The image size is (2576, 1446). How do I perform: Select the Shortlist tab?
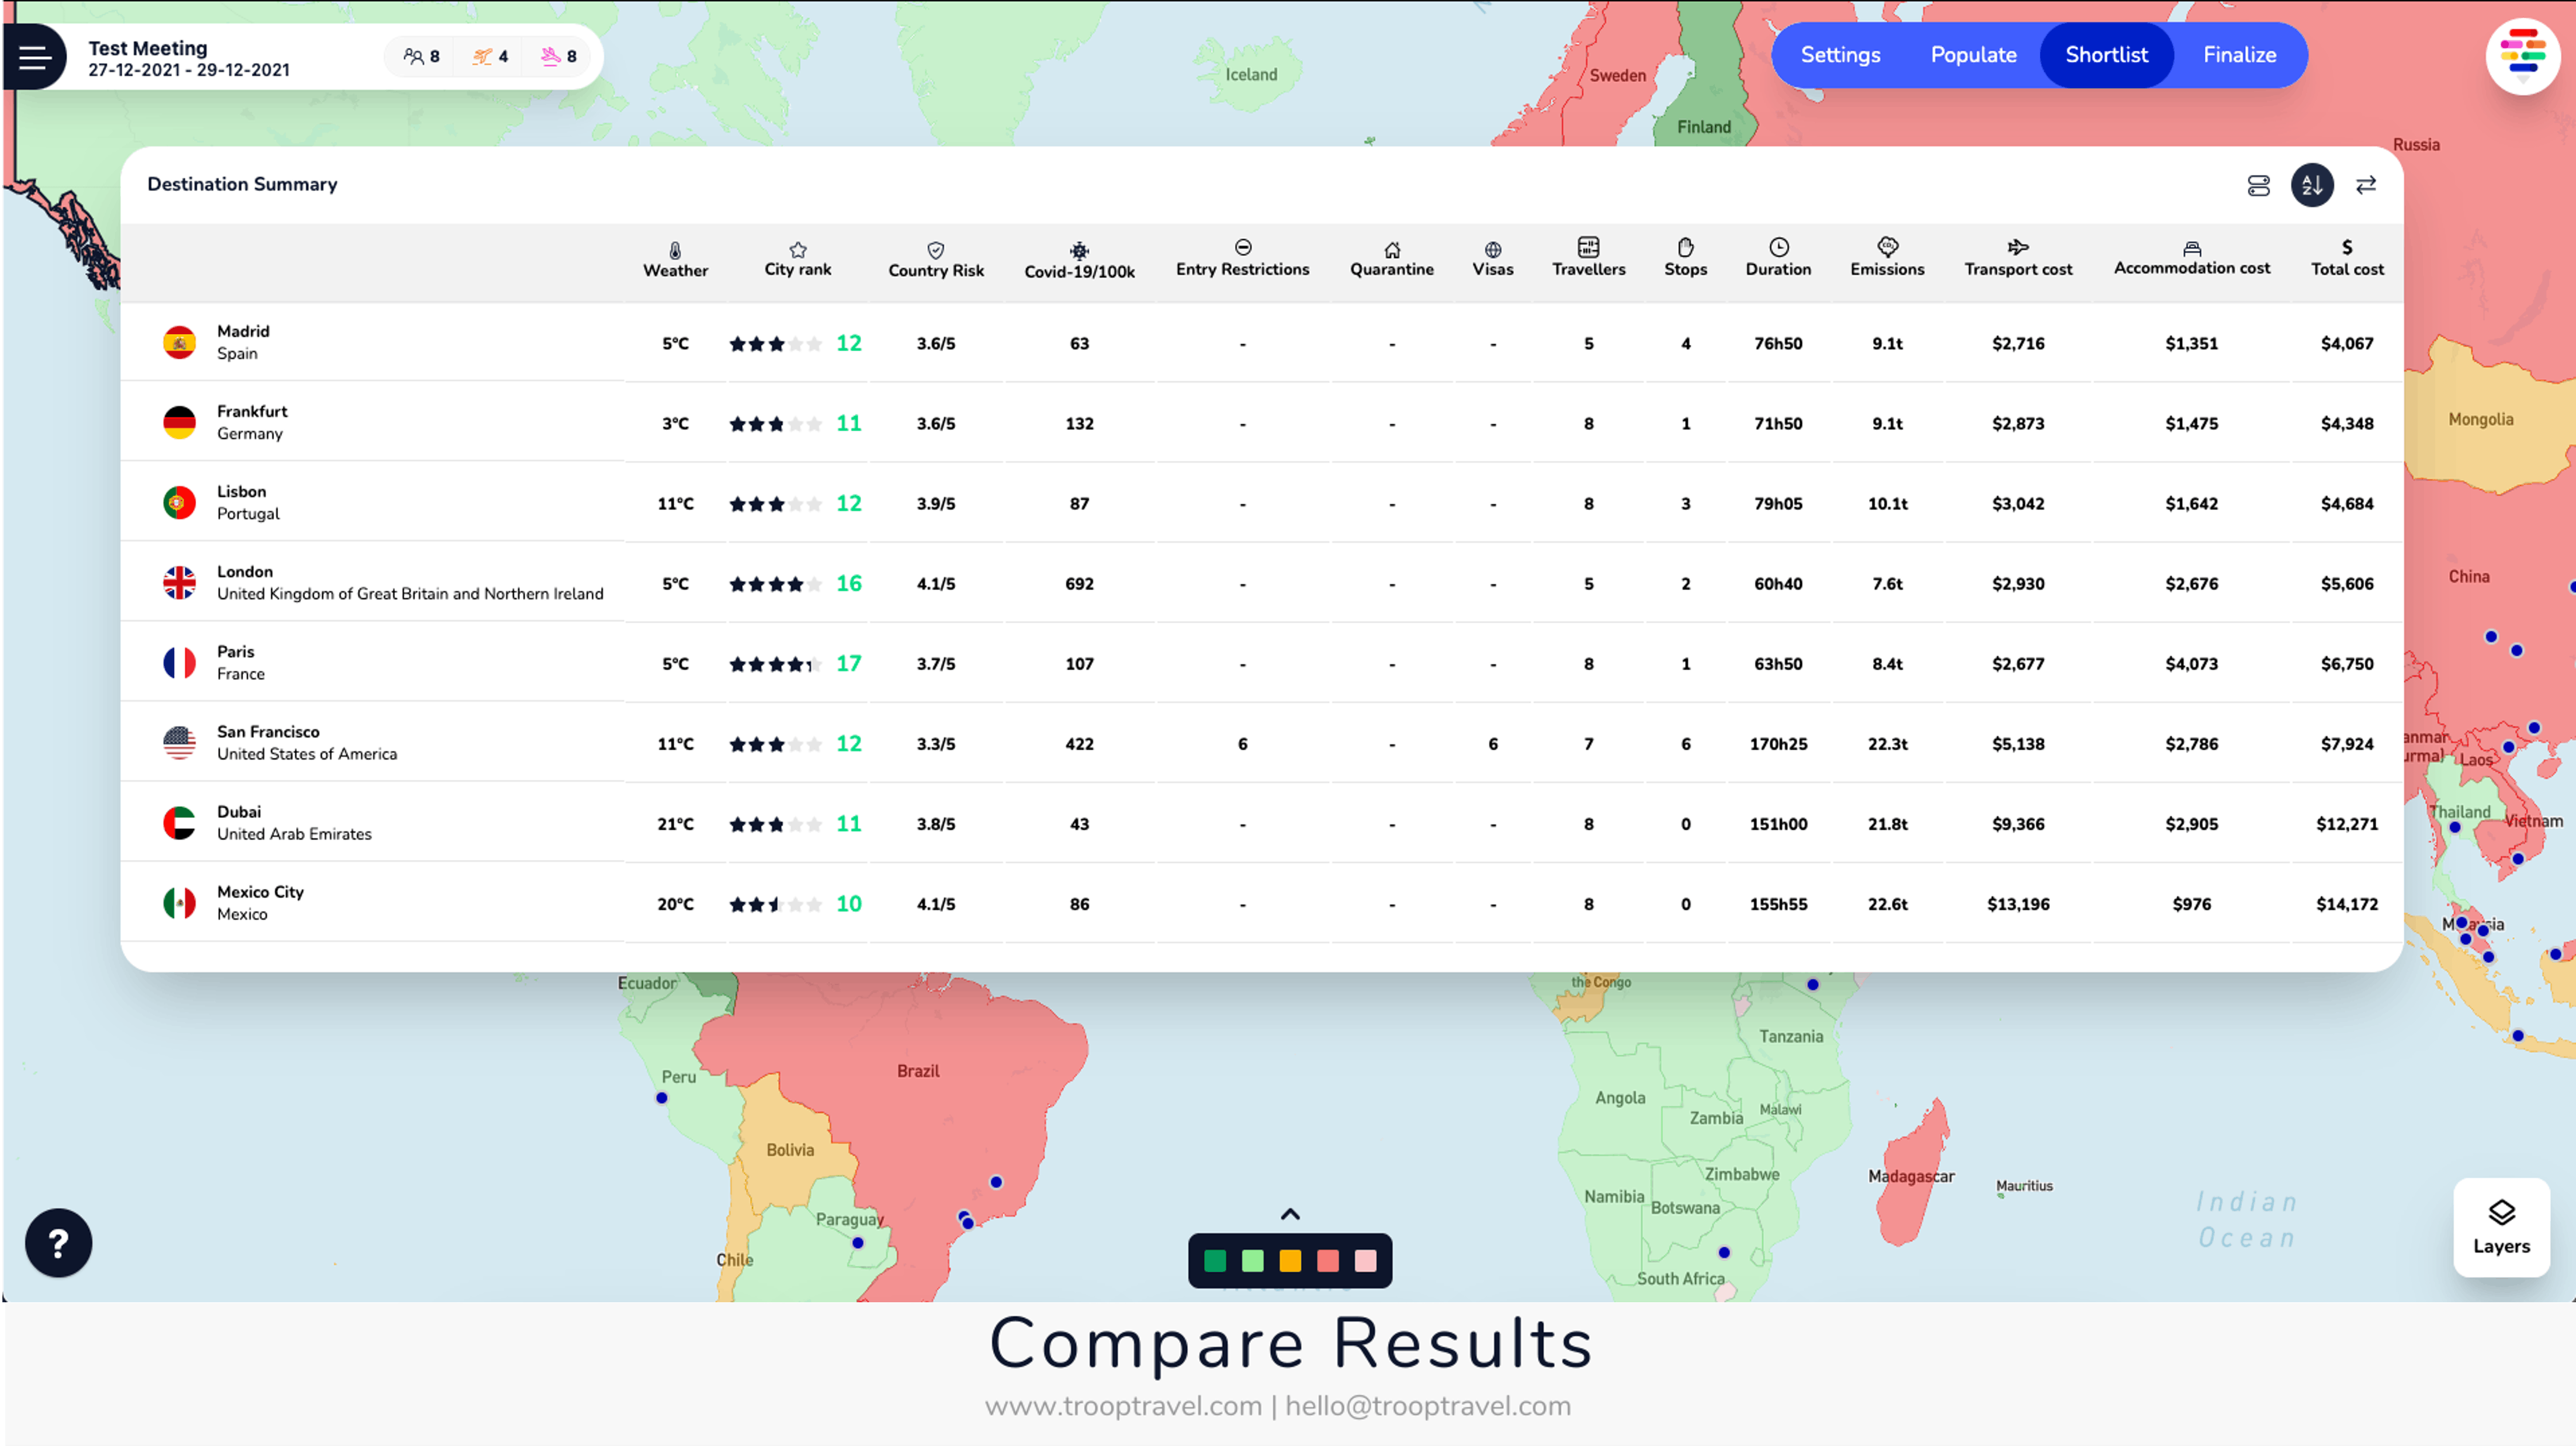point(2106,55)
